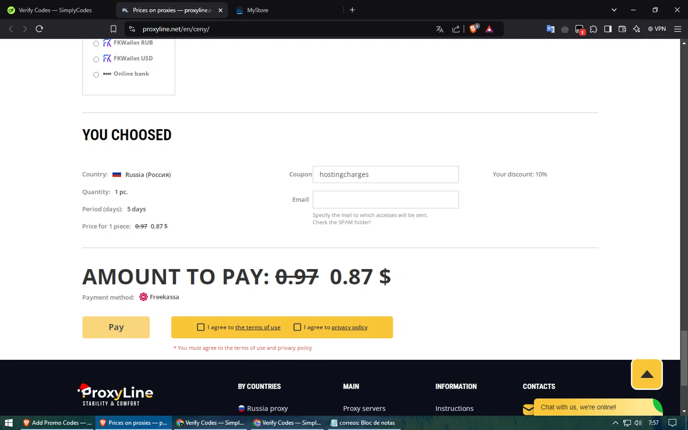Open site settings icon in address bar

(x=132, y=29)
